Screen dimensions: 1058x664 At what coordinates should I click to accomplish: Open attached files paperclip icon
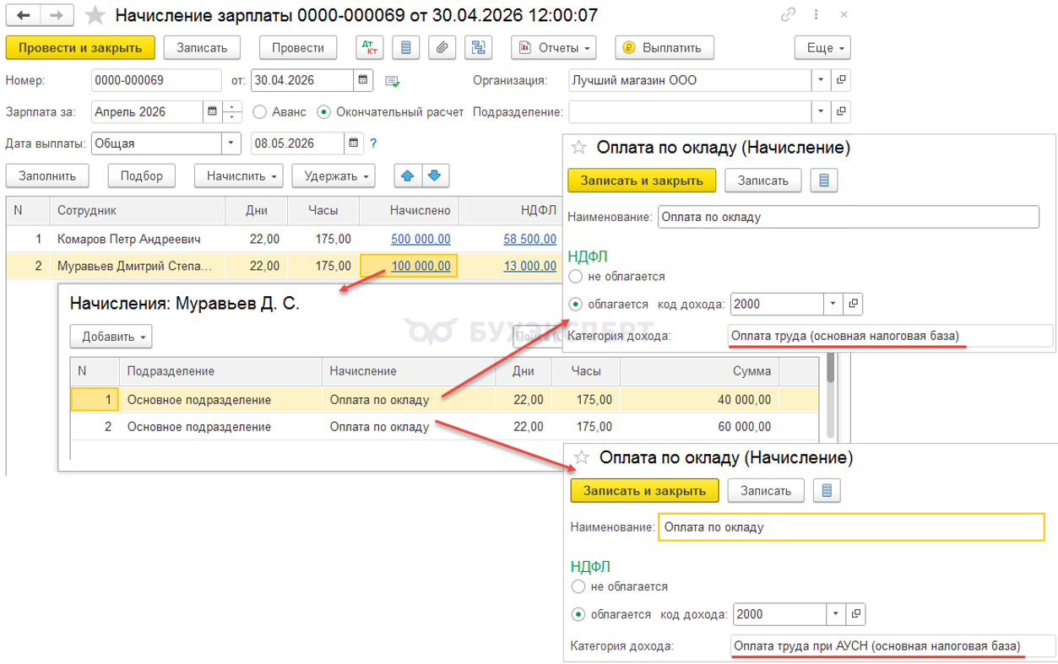[x=442, y=47]
